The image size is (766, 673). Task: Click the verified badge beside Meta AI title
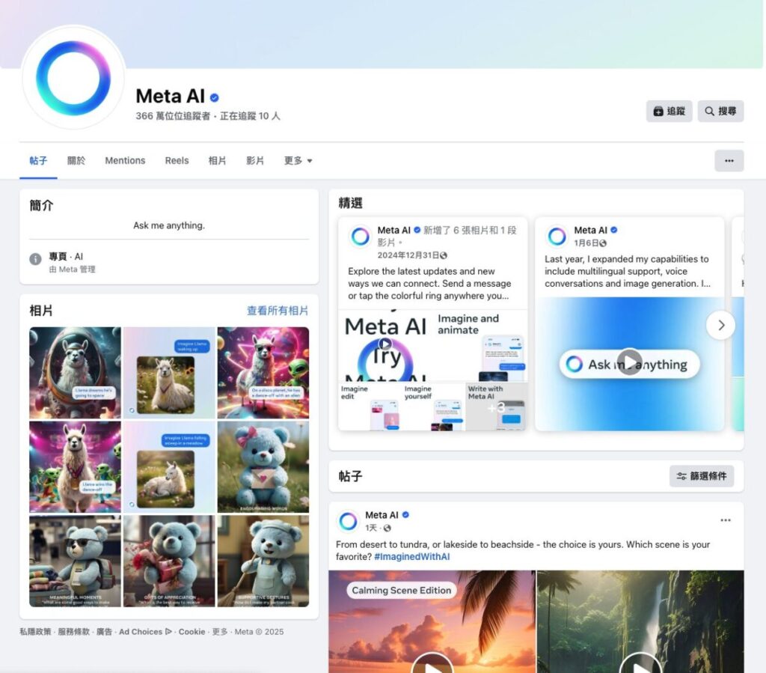point(214,98)
